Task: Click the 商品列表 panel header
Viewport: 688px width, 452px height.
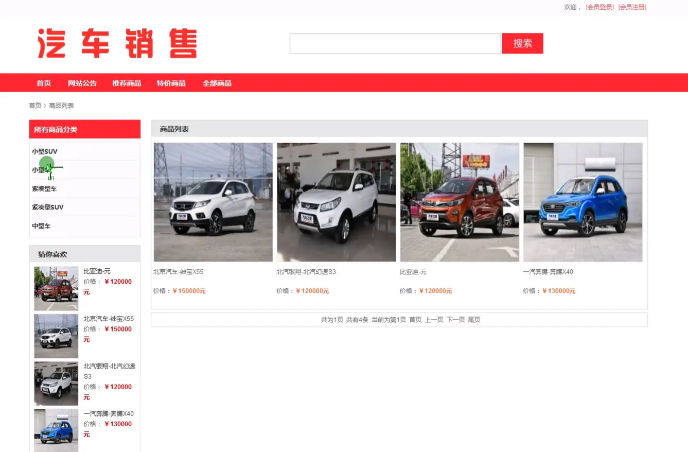Action: pos(399,129)
